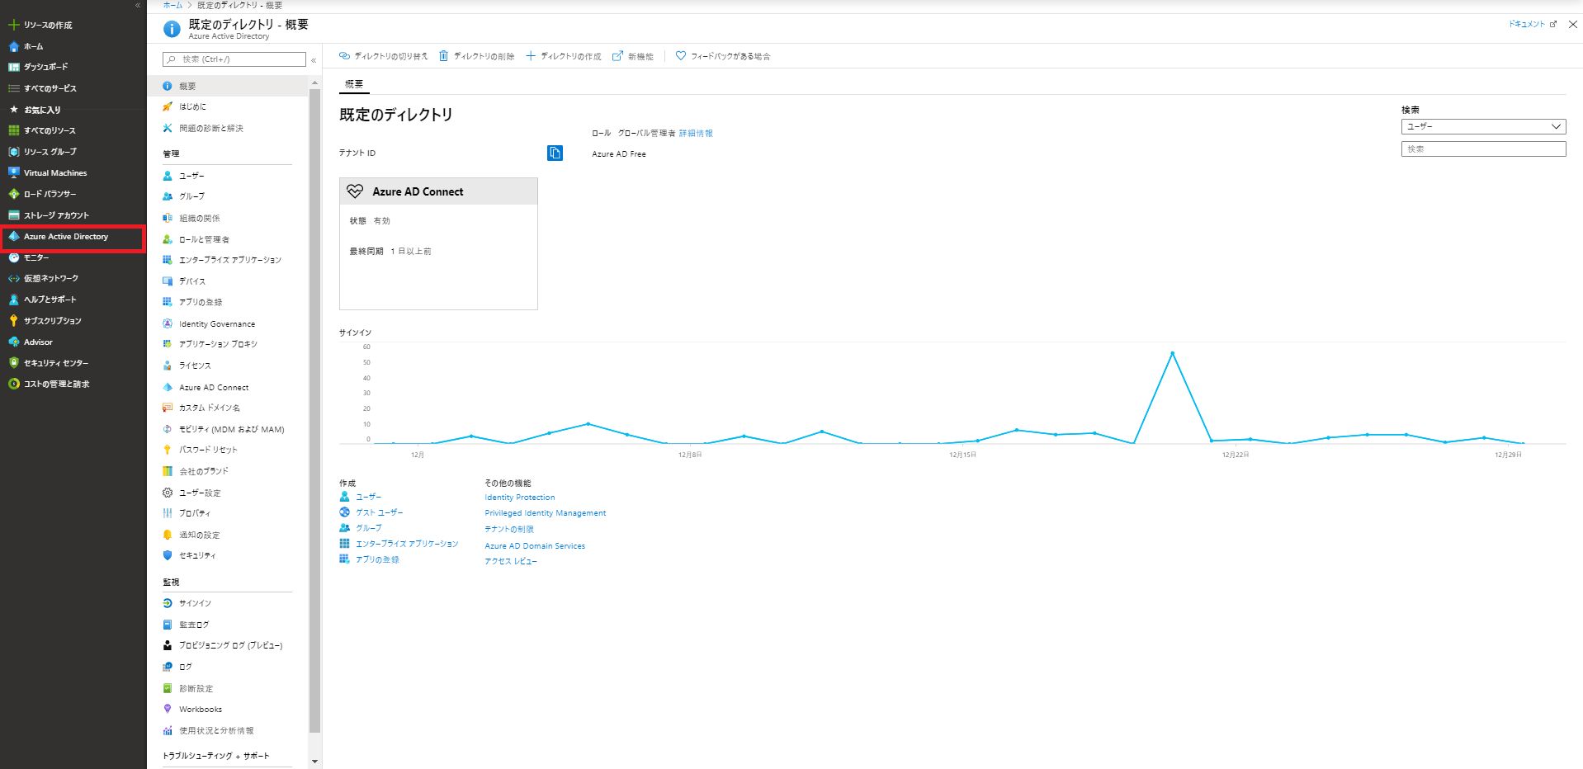Open the ユーザー search type dropdown
The height and width of the screenshot is (769, 1583).
[1482, 126]
